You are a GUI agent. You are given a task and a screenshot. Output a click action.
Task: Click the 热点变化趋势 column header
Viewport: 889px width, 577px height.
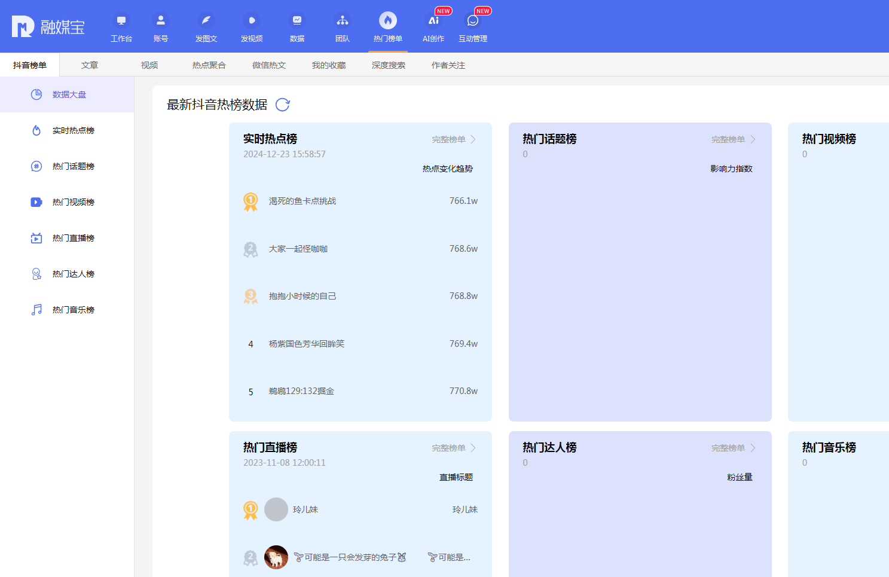(448, 169)
